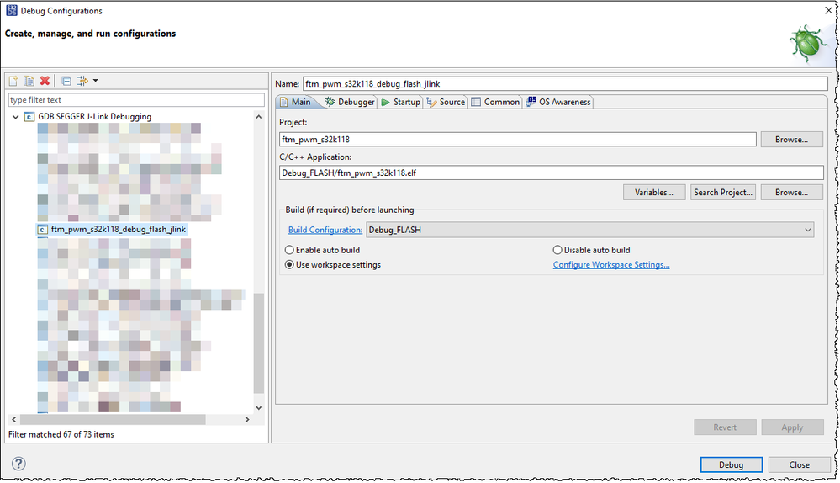Image resolution: width=840 pixels, height=483 pixels.
Task: Click the Close button
Action: click(799, 464)
